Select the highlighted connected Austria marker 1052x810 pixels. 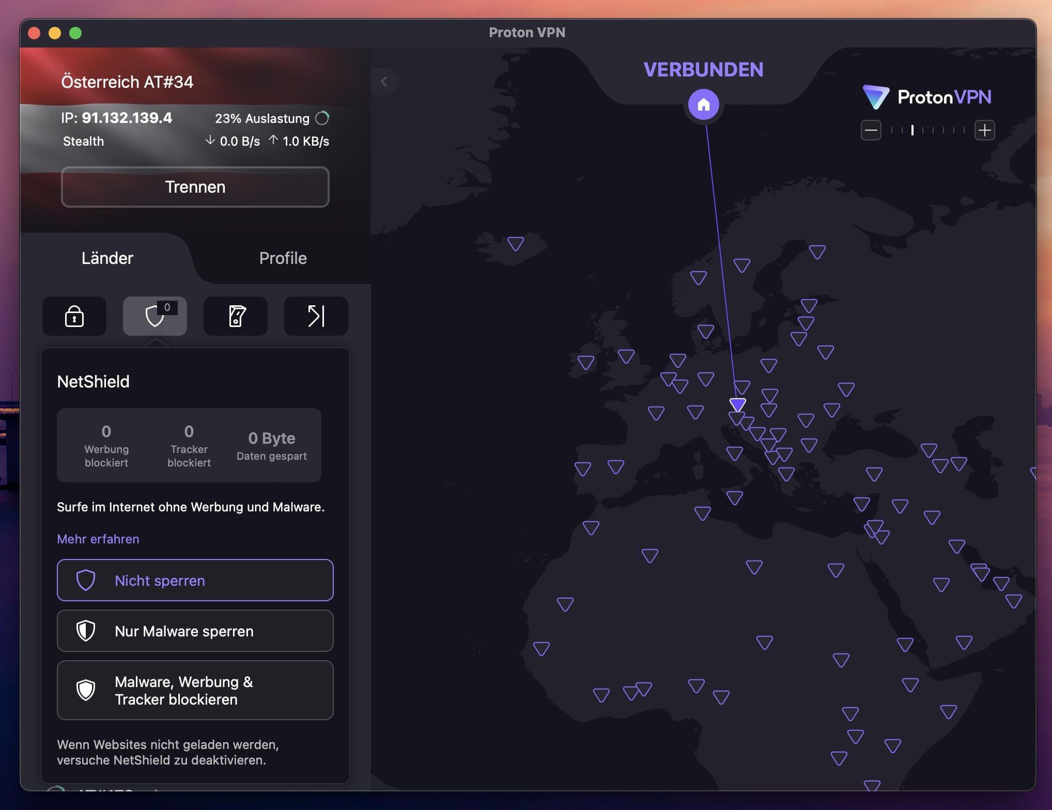[x=738, y=404]
